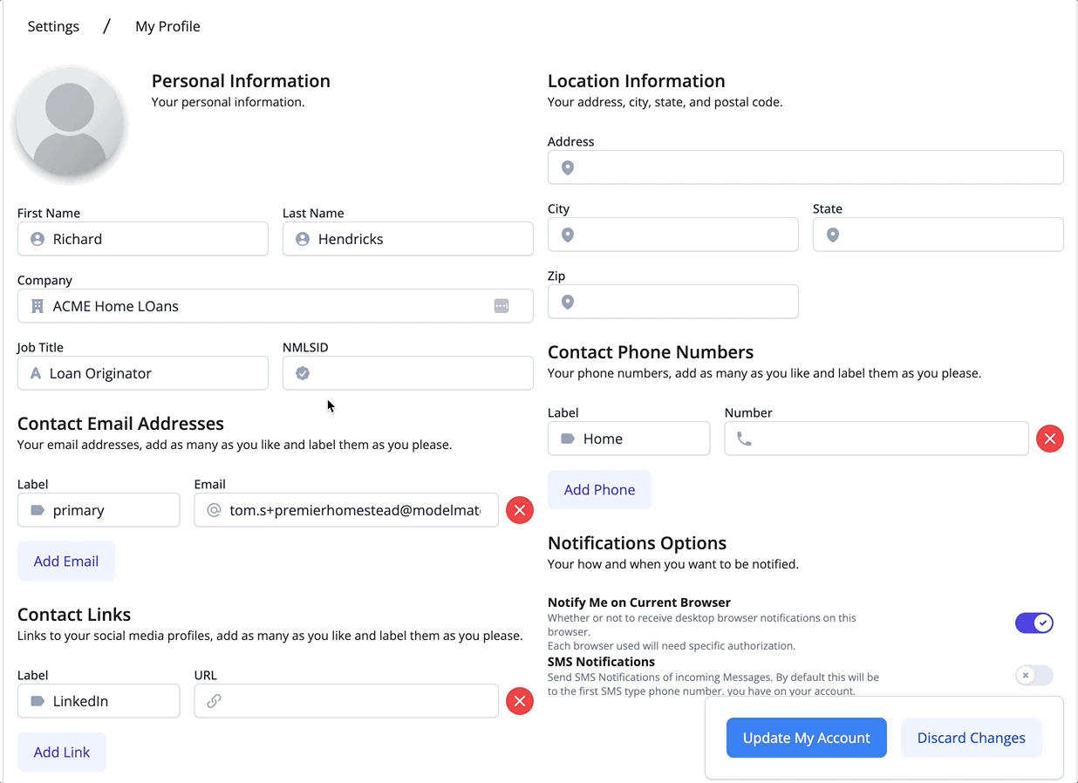
Task: Click the person icon in First Name field
Action: (35, 239)
